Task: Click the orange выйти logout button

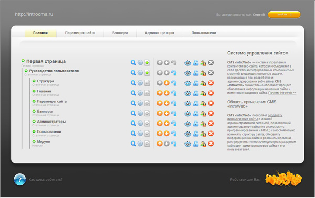Action: [284, 15]
